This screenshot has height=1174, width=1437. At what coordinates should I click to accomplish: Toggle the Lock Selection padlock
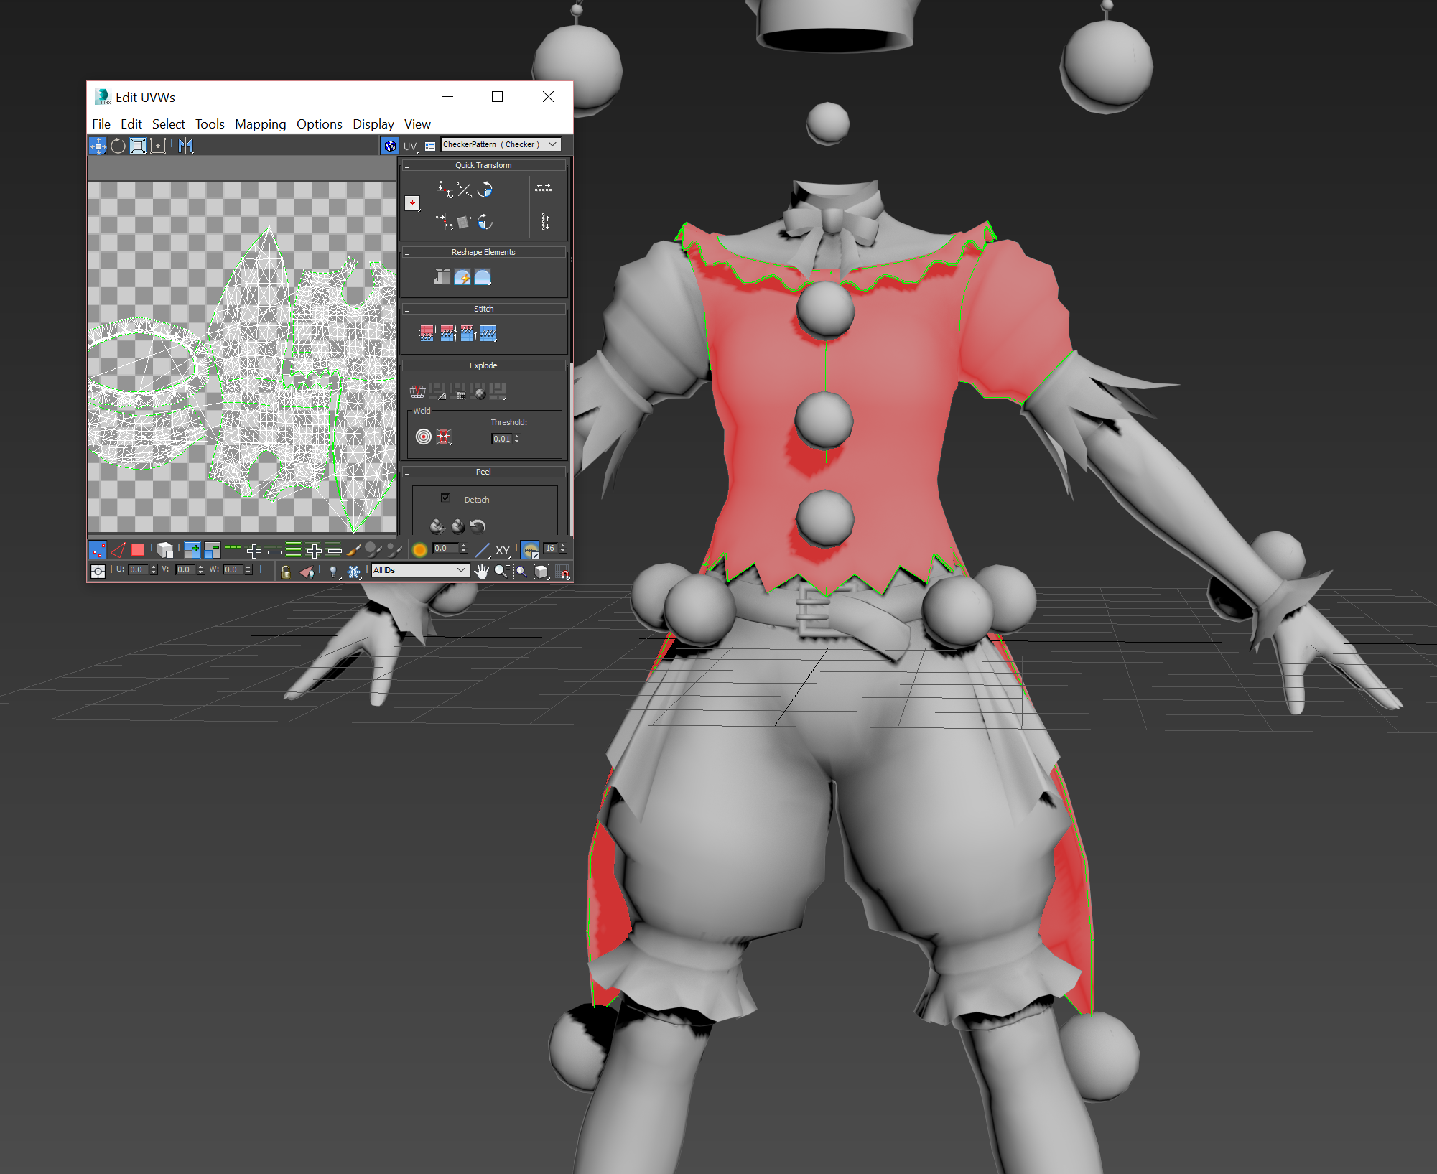point(285,572)
